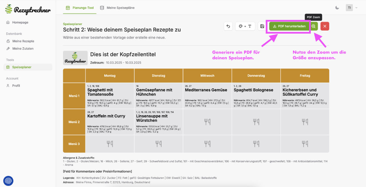Click the Rezeptrechner logo in the sidebar

pos(28,9)
